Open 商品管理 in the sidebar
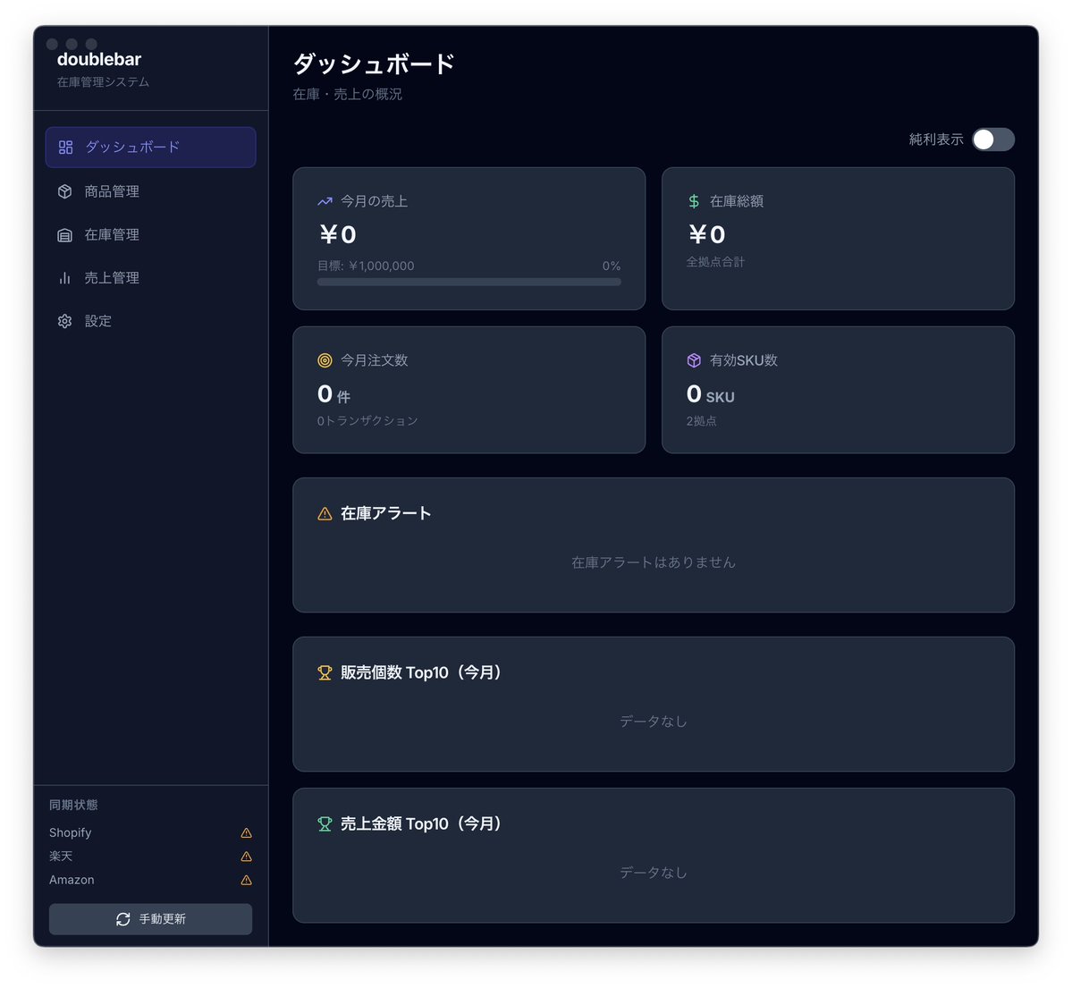1072x988 pixels. (150, 191)
